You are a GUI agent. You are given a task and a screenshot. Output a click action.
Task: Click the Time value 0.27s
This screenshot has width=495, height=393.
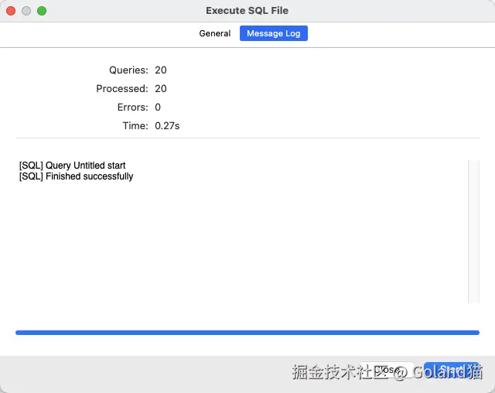point(167,126)
